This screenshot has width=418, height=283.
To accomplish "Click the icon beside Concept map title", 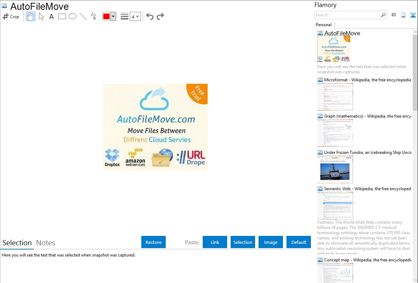I will [x=320, y=260].
